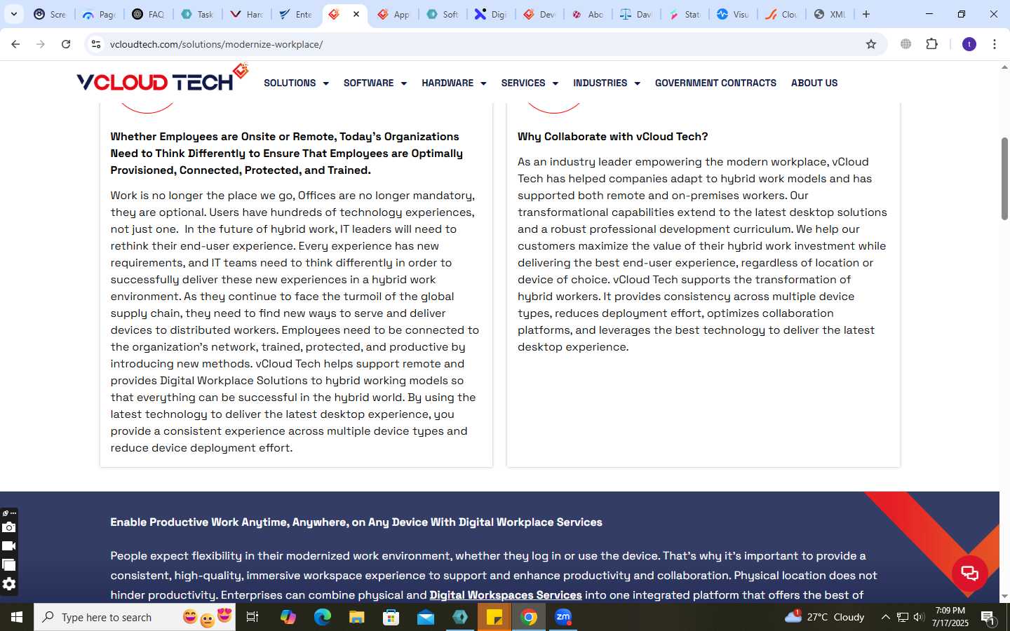The image size is (1010, 631).
Task: Open Chrome's three-dot menu
Action: pos(995,44)
